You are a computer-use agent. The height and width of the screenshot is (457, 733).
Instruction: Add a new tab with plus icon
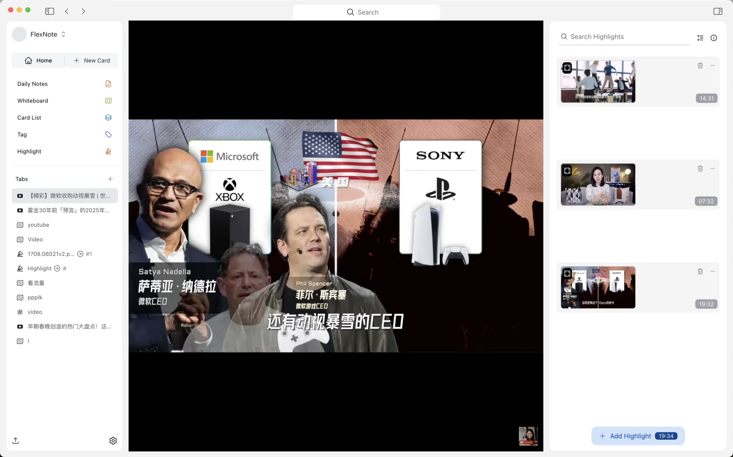[110, 179]
